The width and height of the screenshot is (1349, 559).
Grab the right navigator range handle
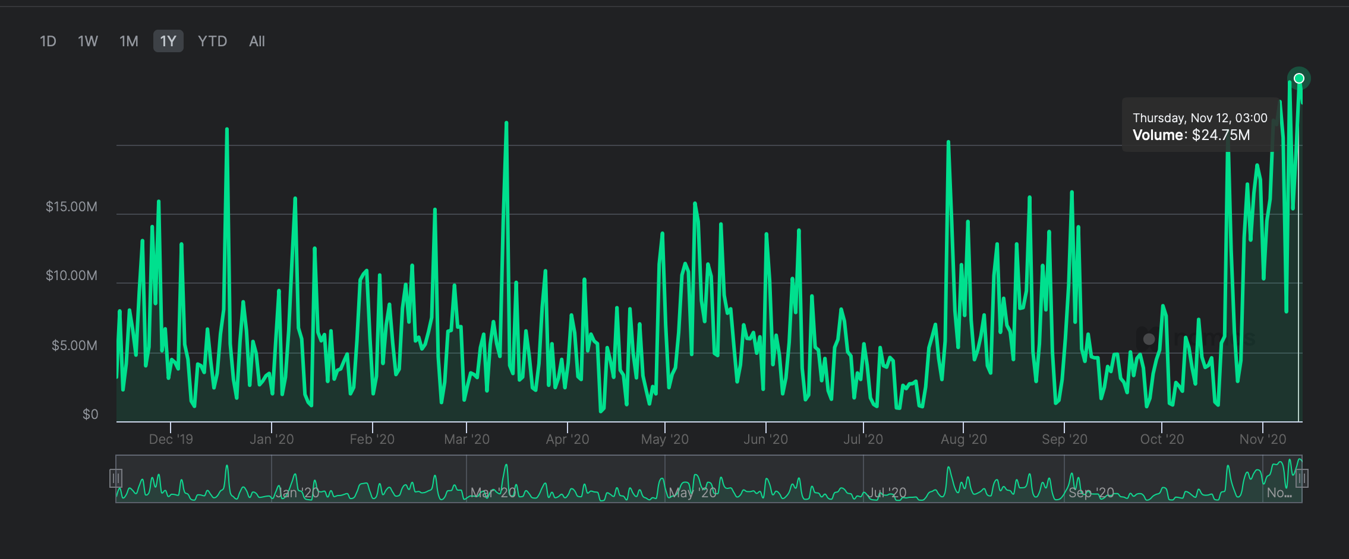pyautogui.click(x=1301, y=478)
